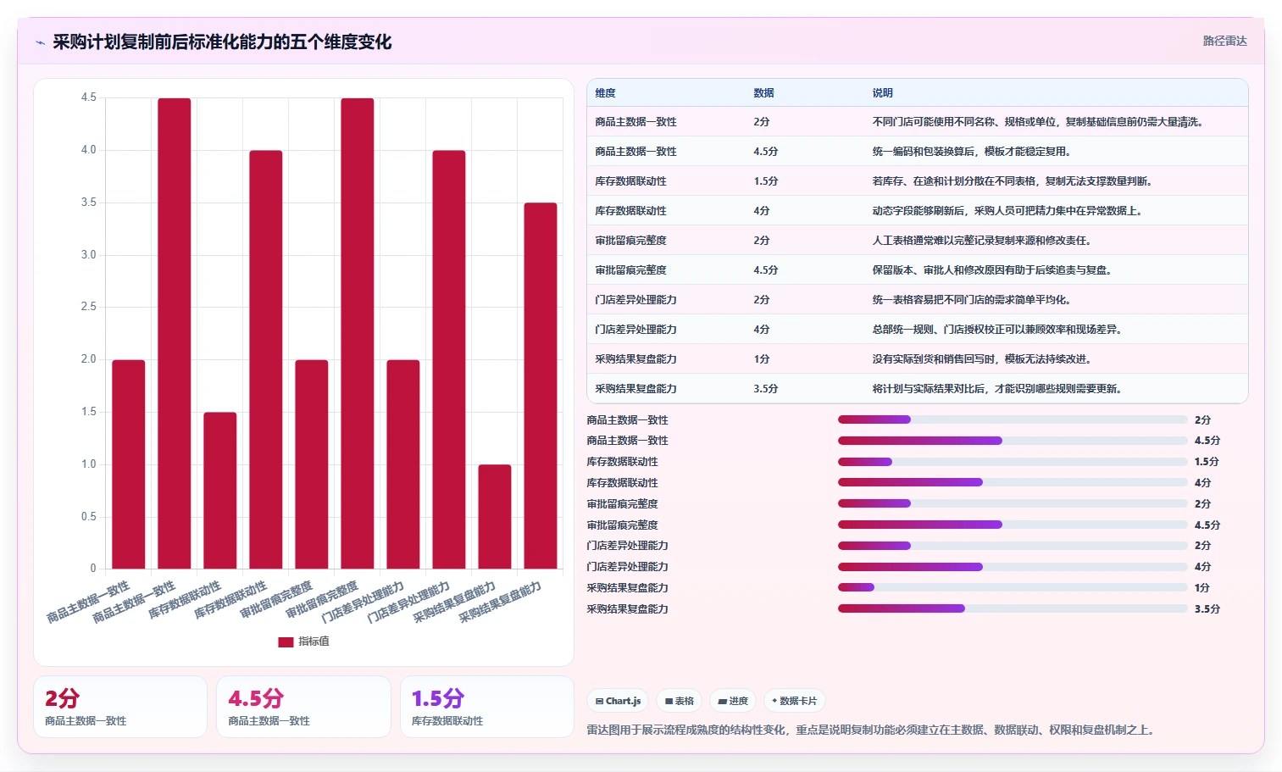
Task: Open the 4.5分 商品主数据一致性 summary card
Action: pyautogui.click(x=303, y=707)
